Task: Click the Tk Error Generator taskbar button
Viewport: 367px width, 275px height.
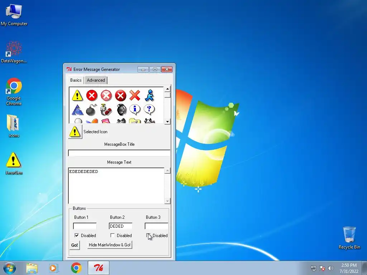Action: 99,268
